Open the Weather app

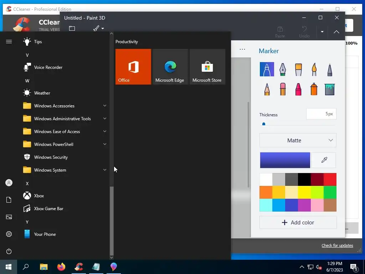pos(65,93)
